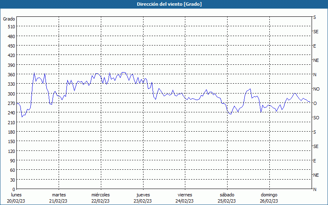Select the 270 degree axis label

[x=12, y=103]
